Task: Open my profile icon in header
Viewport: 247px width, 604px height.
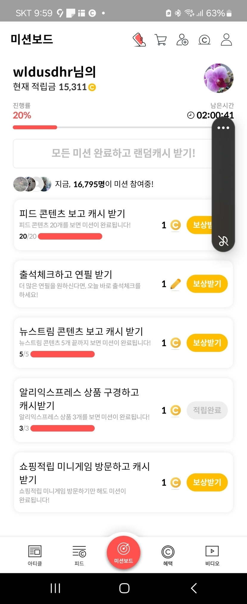Action: click(x=226, y=40)
